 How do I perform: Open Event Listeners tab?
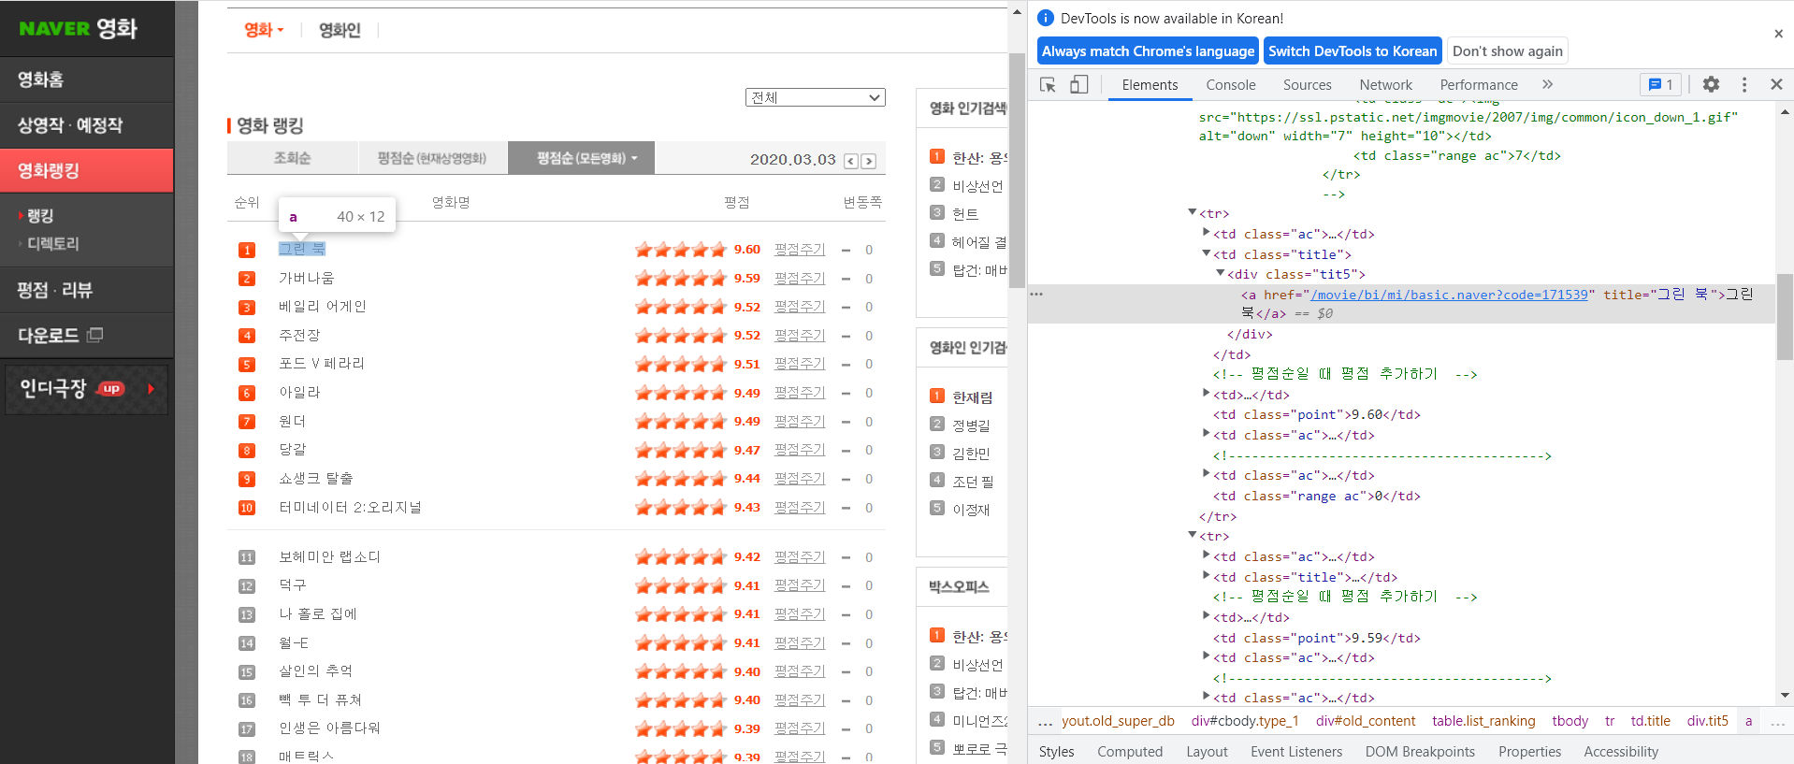tap(1295, 751)
